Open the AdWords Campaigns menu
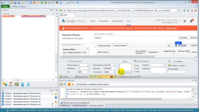The width and height of the screenshot is (199, 112). click(104, 21)
